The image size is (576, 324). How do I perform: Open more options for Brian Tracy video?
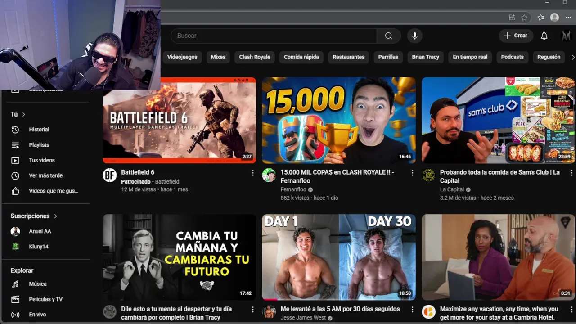[252, 310]
